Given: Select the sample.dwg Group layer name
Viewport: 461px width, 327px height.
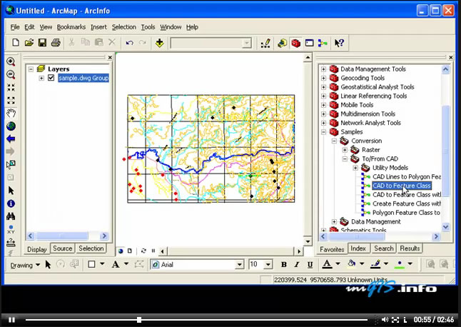Looking at the screenshot, I should point(83,78).
